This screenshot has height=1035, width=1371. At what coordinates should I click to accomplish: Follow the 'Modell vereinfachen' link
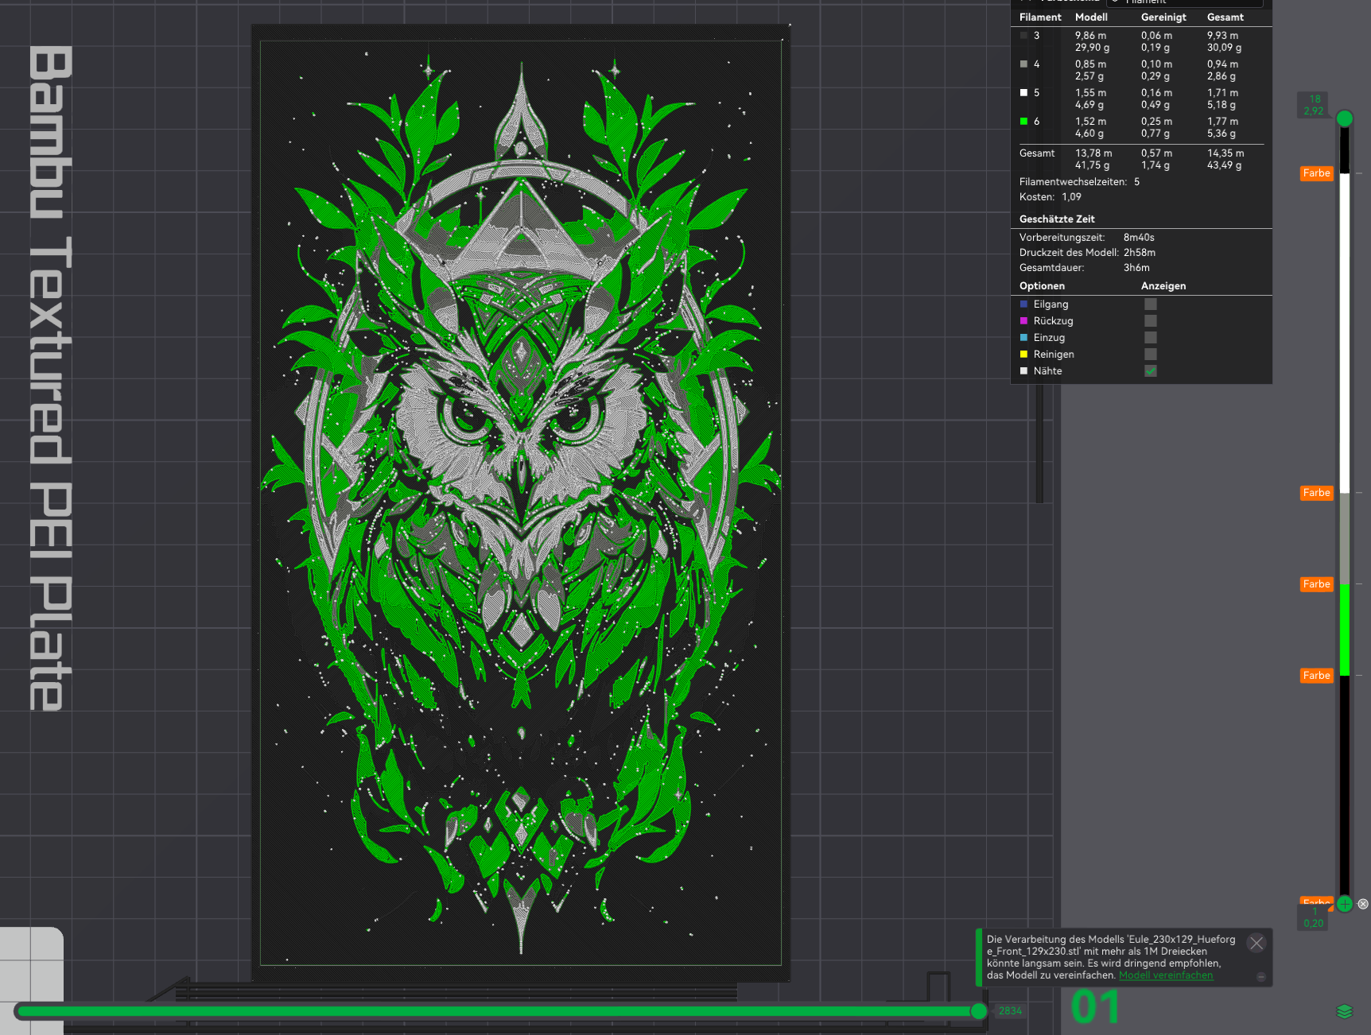[1166, 975]
